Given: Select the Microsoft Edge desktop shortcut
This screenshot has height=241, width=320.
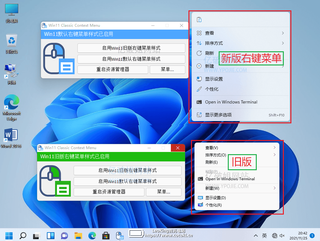Looking at the screenshot, I should tap(12, 108).
